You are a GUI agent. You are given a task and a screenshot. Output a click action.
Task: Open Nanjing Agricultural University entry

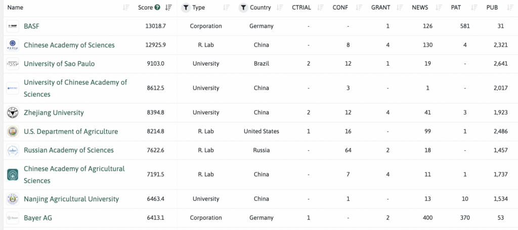[71, 199]
